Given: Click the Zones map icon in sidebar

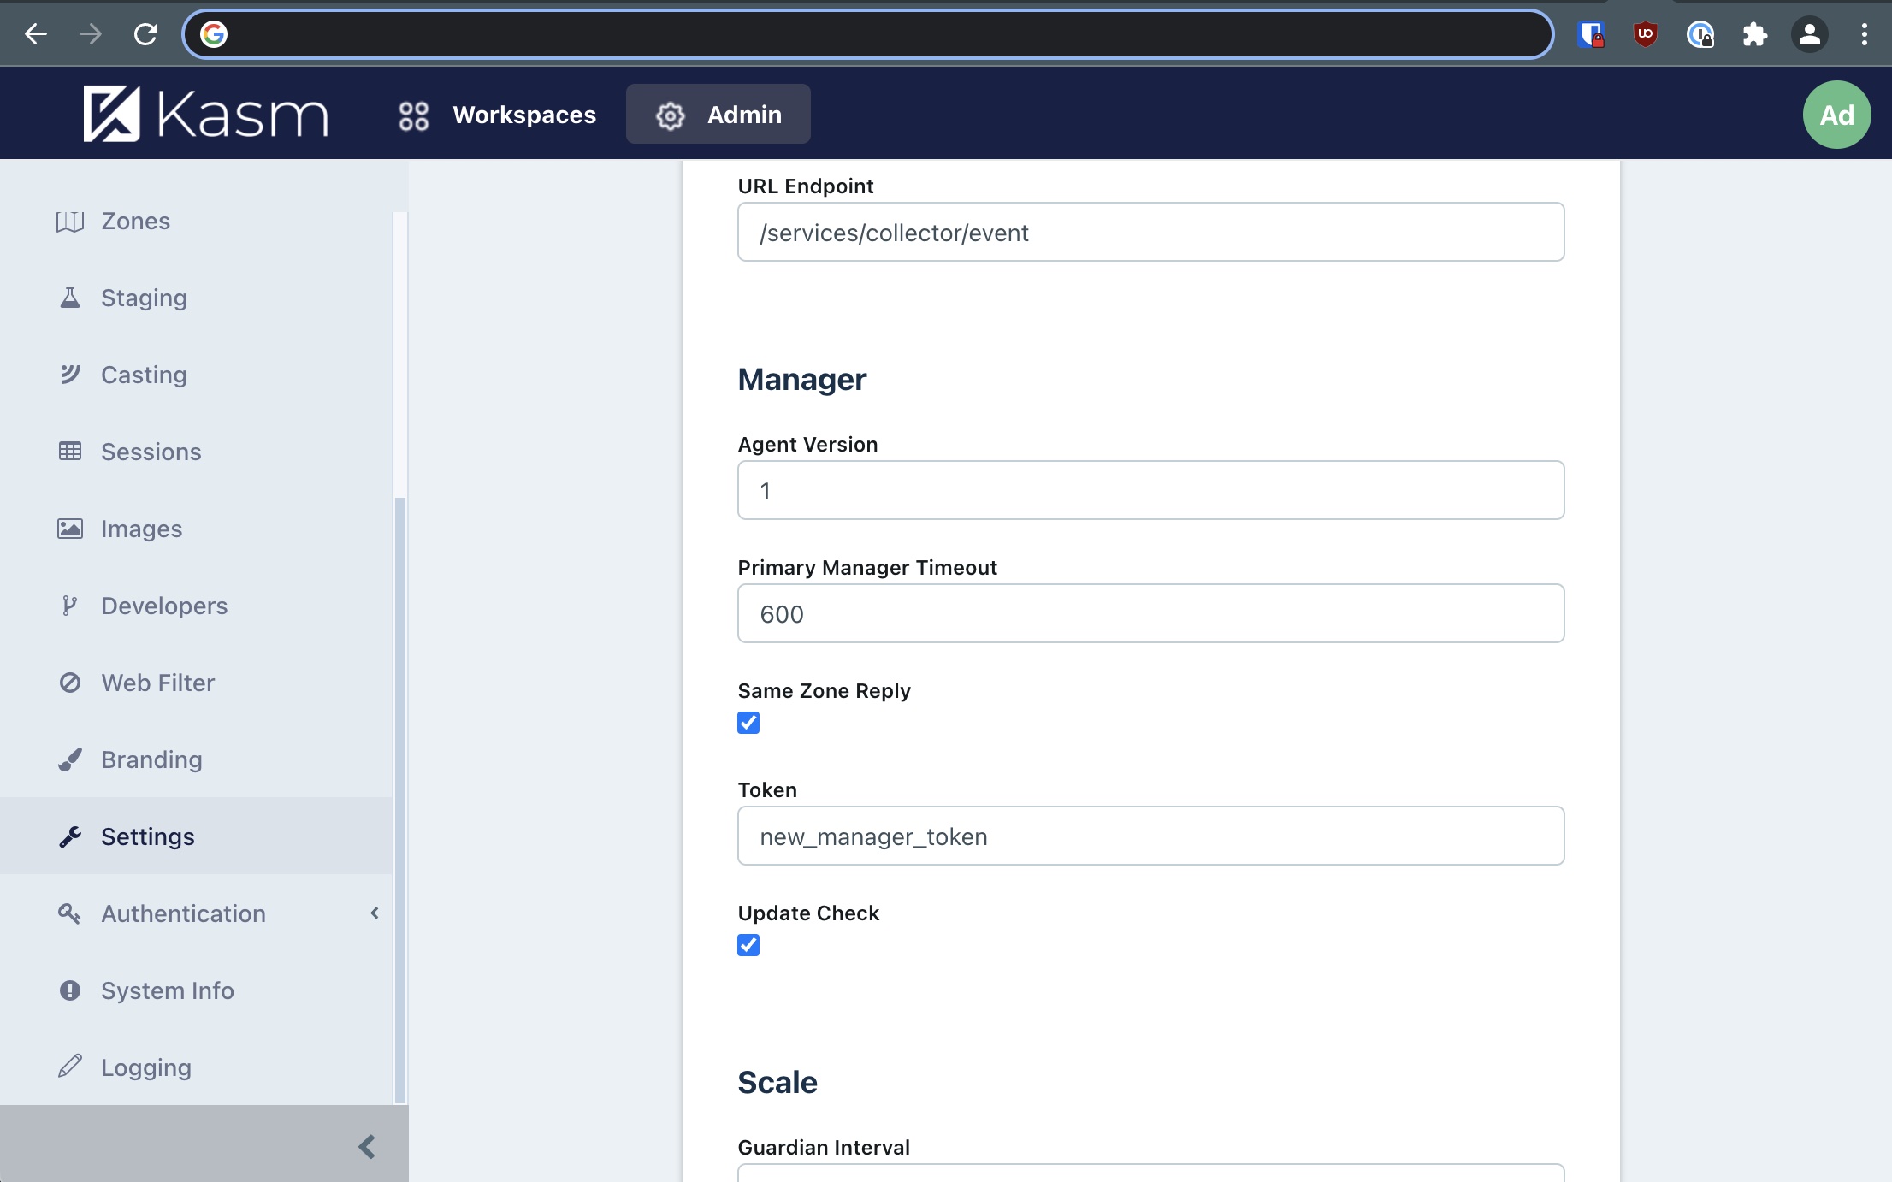Looking at the screenshot, I should point(69,222).
